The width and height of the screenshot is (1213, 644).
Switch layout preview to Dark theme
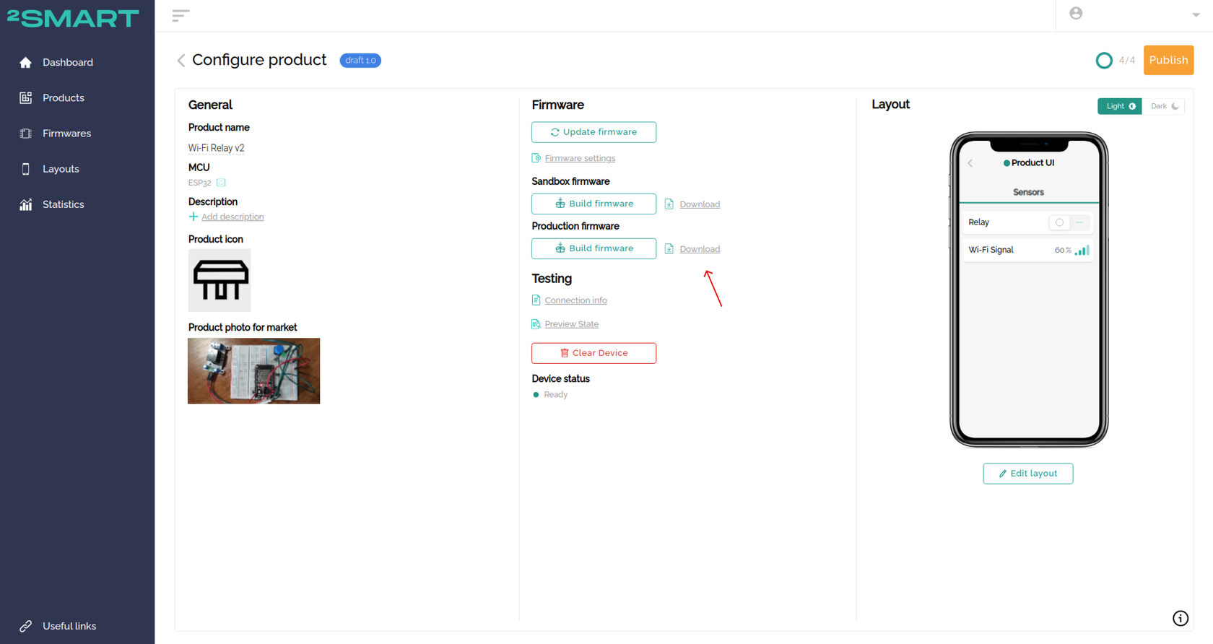coord(1163,106)
